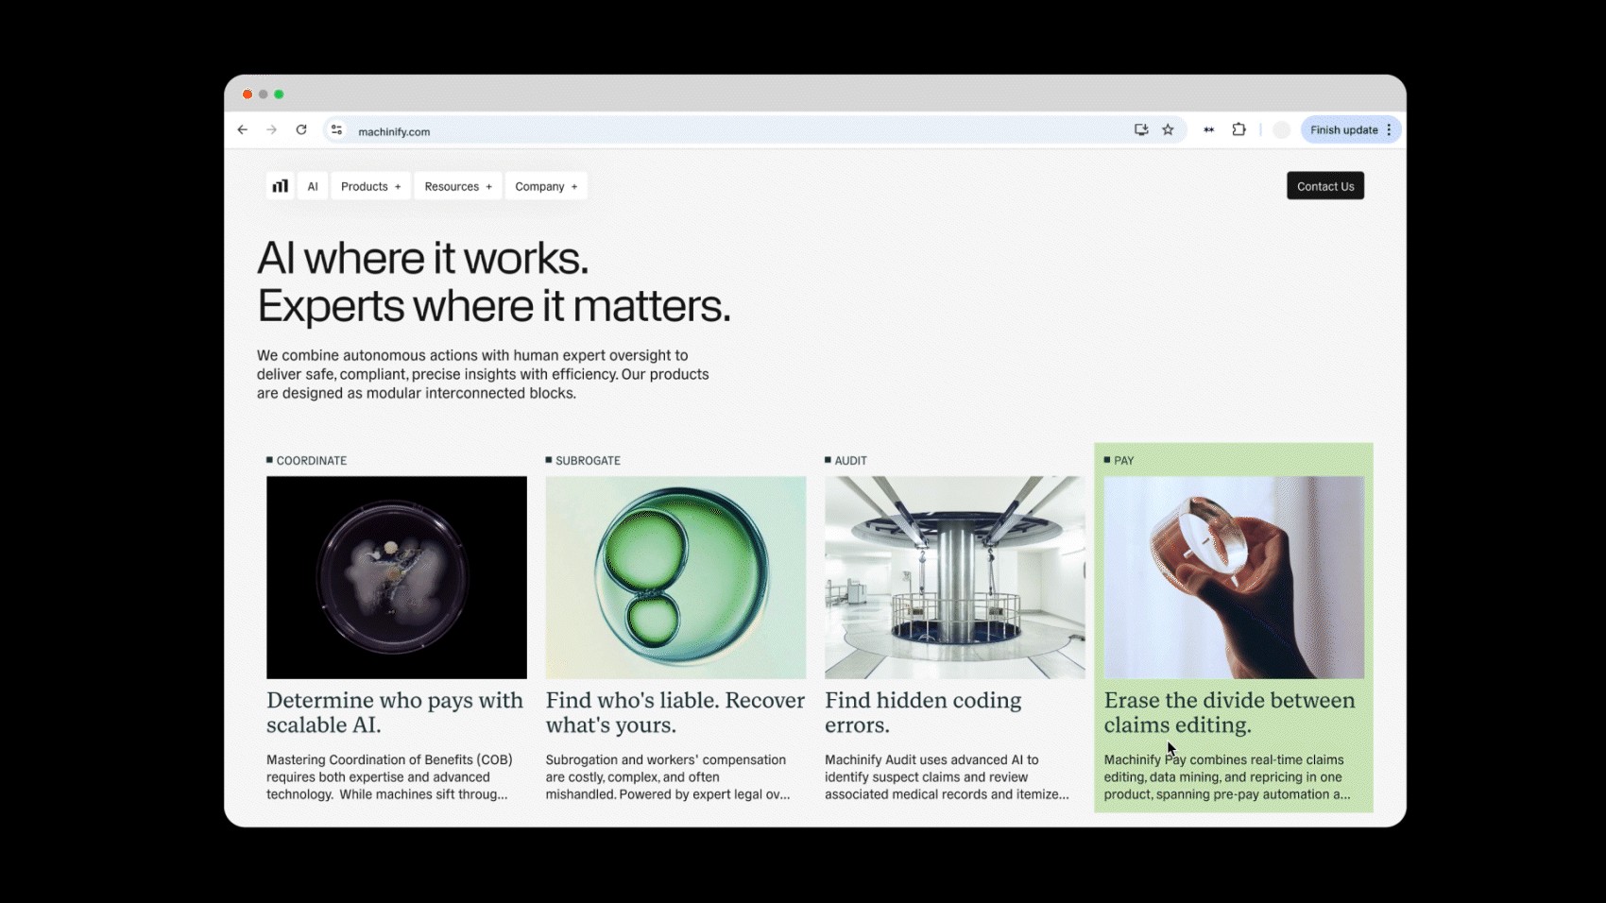Click the AUDIT label
Image resolution: width=1606 pixels, height=903 pixels.
tap(850, 461)
